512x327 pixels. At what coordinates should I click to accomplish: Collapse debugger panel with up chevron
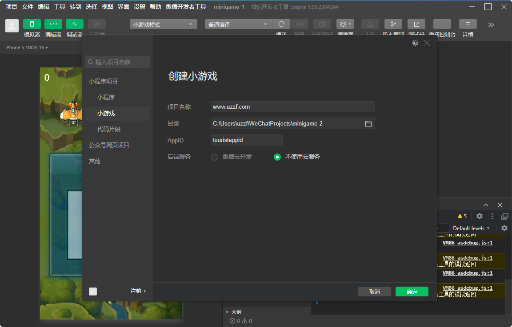click(x=486, y=205)
